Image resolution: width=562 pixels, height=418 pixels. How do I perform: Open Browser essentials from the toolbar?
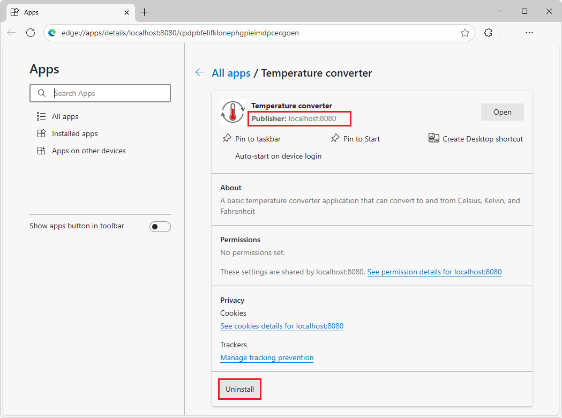click(x=488, y=32)
